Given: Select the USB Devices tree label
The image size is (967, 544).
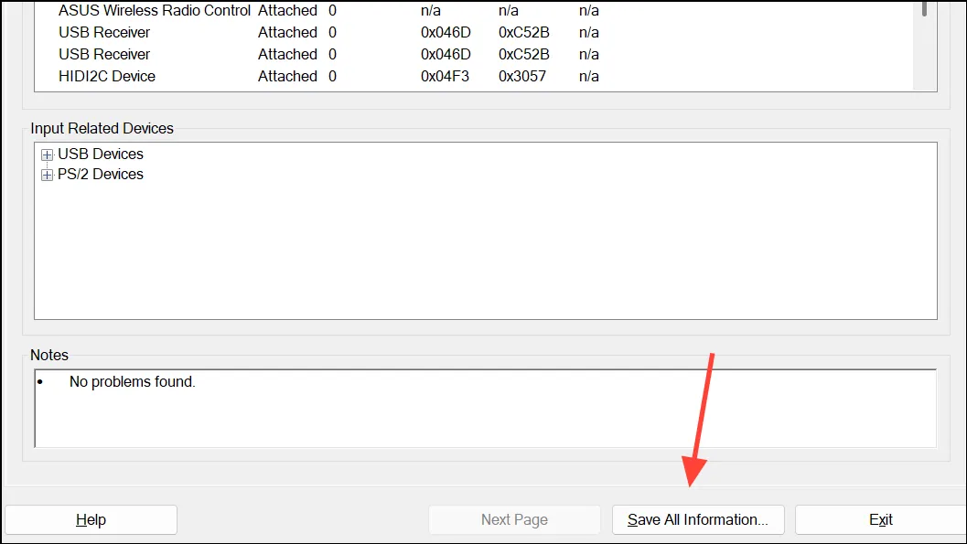Looking at the screenshot, I should (x=101, y=154).
